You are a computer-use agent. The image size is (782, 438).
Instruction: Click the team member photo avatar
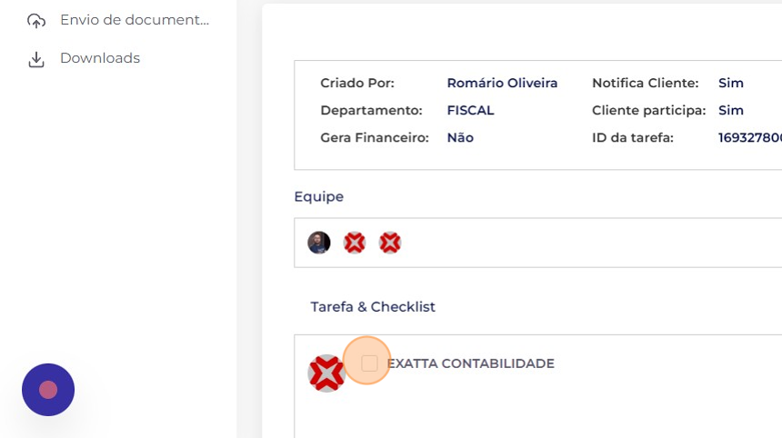point(319,243)
